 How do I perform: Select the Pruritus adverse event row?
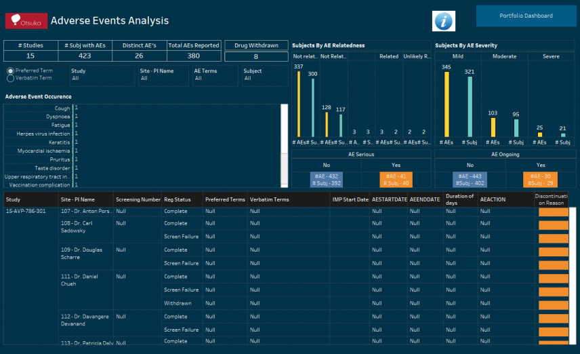[60, 159]
